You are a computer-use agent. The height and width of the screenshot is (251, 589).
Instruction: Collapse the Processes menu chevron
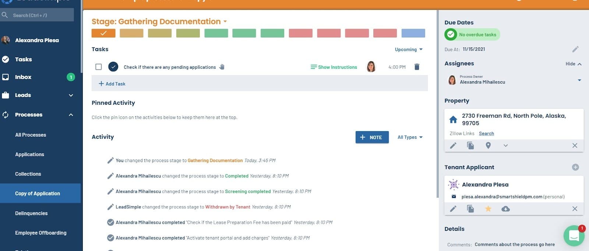coord(71,115)
